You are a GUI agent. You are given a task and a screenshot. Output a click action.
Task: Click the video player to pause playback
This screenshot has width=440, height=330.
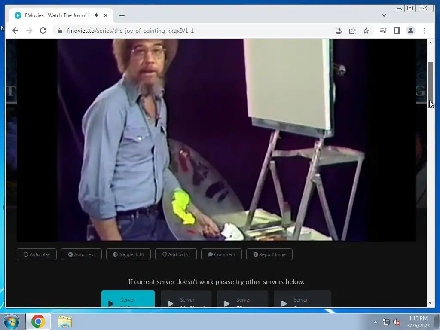217,140
